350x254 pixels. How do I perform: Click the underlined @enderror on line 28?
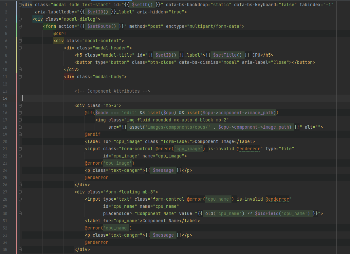click(277, 199)
